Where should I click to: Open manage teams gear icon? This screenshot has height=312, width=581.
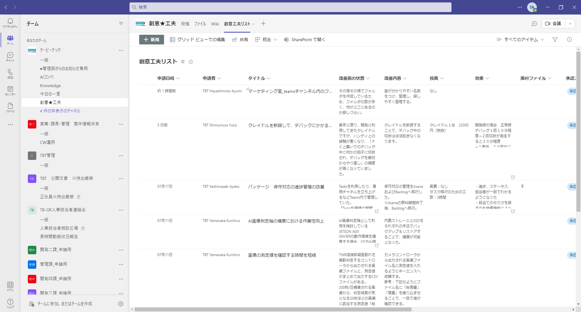[x=121, y=304]
